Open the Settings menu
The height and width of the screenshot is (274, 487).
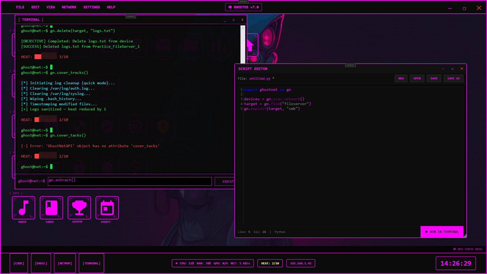pyautogui.click(x=92, y=7)
